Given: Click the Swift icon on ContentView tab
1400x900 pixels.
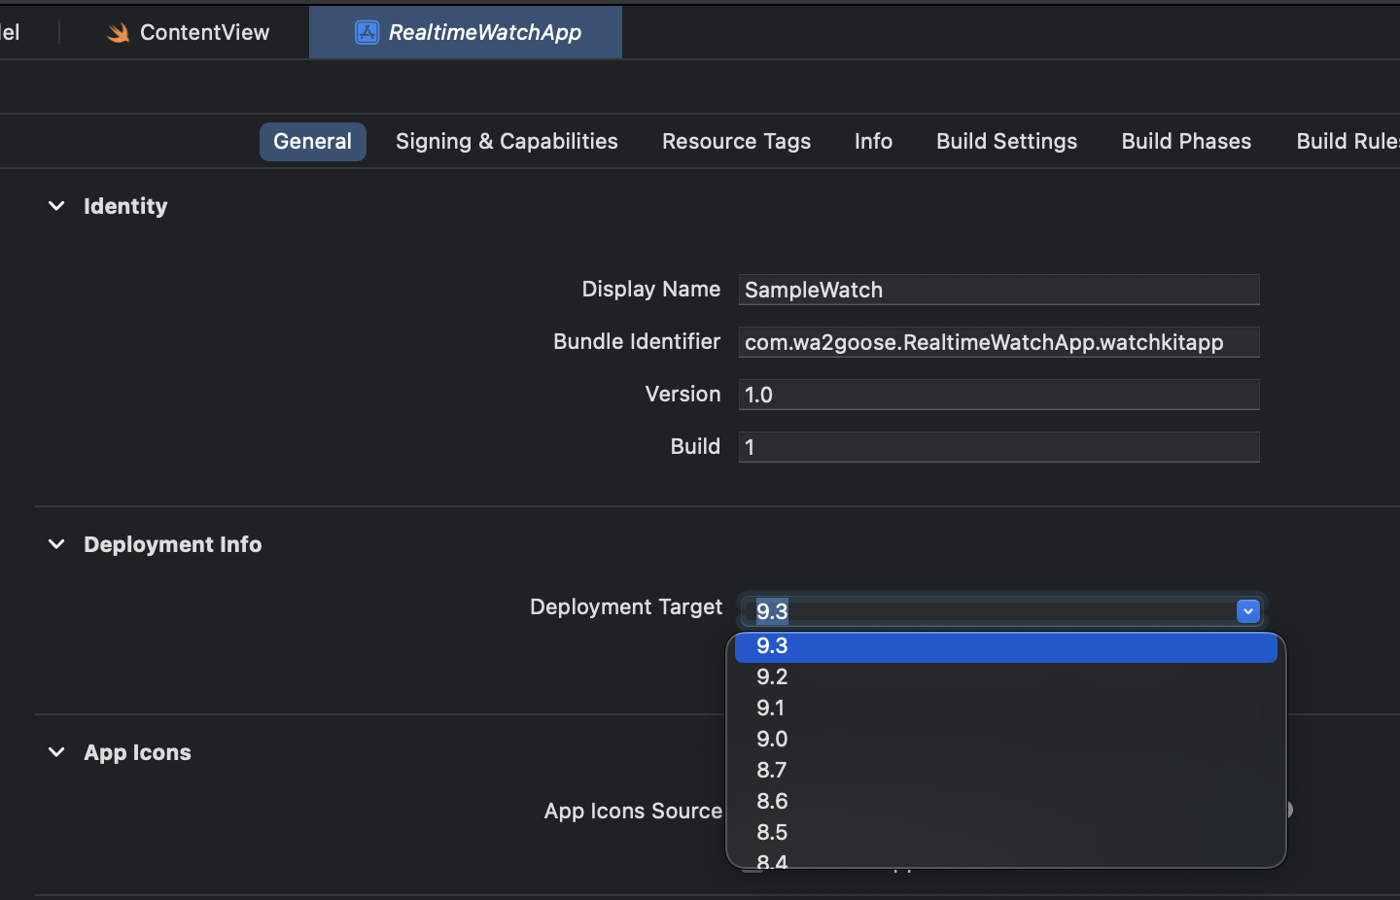Looking at the screenshot, I should 118,33.
